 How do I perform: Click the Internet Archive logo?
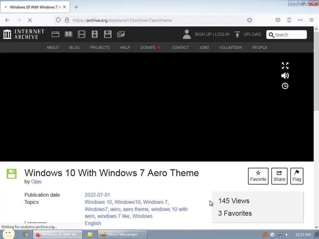click(x=24, y=34)
